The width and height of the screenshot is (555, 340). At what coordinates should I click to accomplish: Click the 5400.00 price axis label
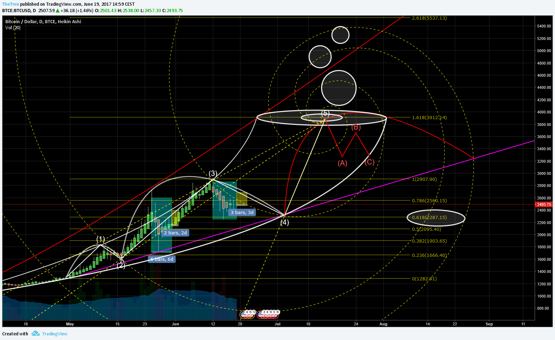click(544, 26)
